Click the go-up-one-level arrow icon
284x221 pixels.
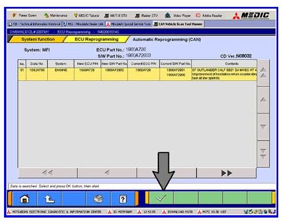coord(49,199)
